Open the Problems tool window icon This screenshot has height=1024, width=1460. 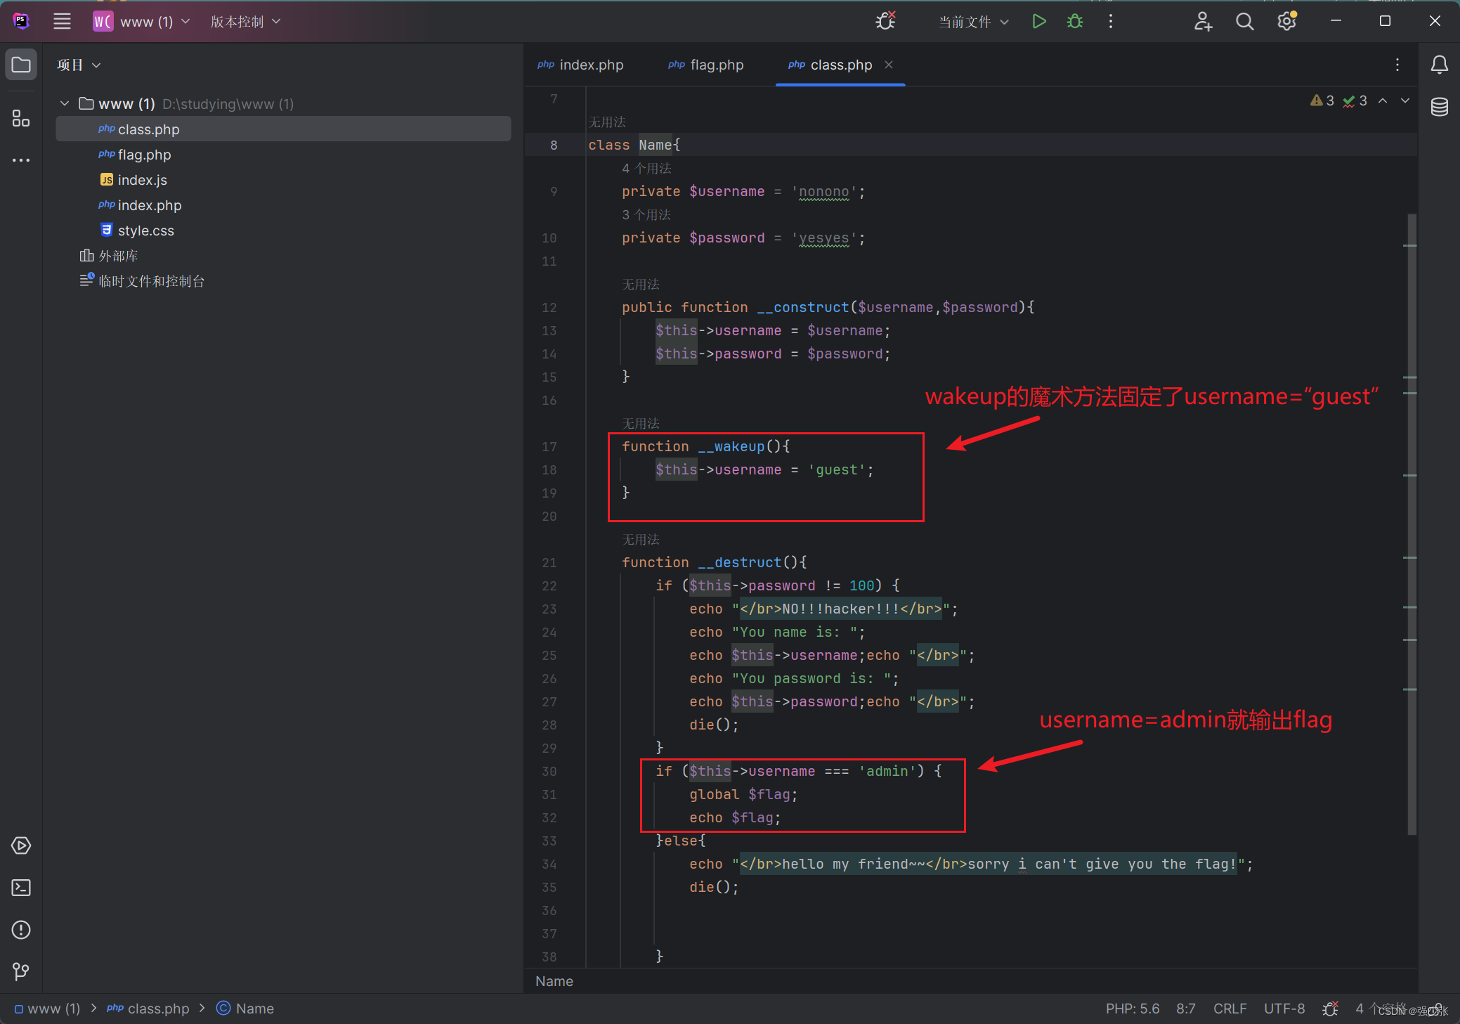tap(21, 930)
